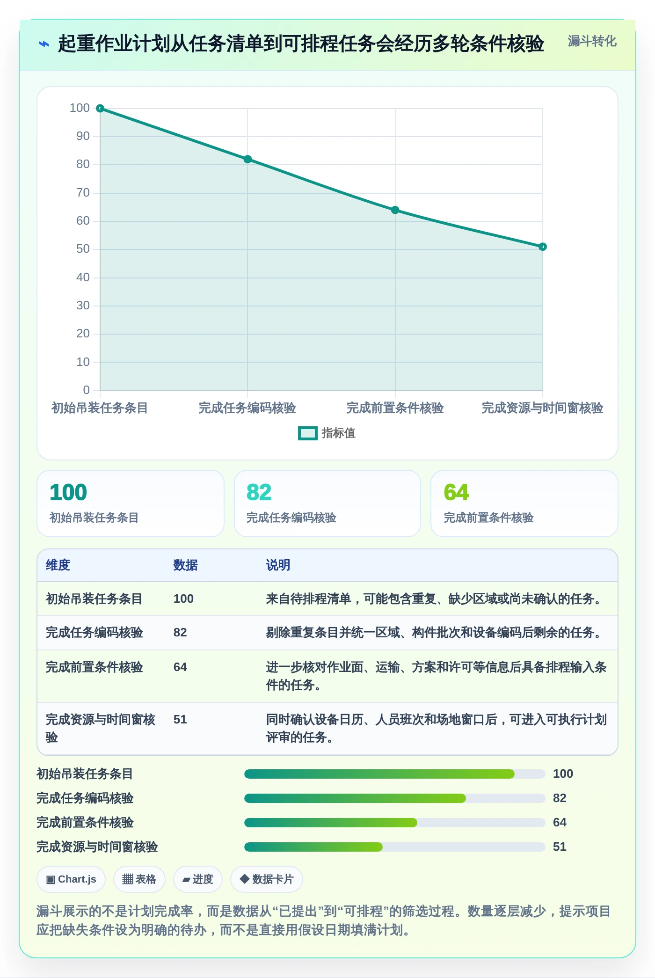Select table cell 完成任务编码核验
655x978 pixels.
point(94,633)
